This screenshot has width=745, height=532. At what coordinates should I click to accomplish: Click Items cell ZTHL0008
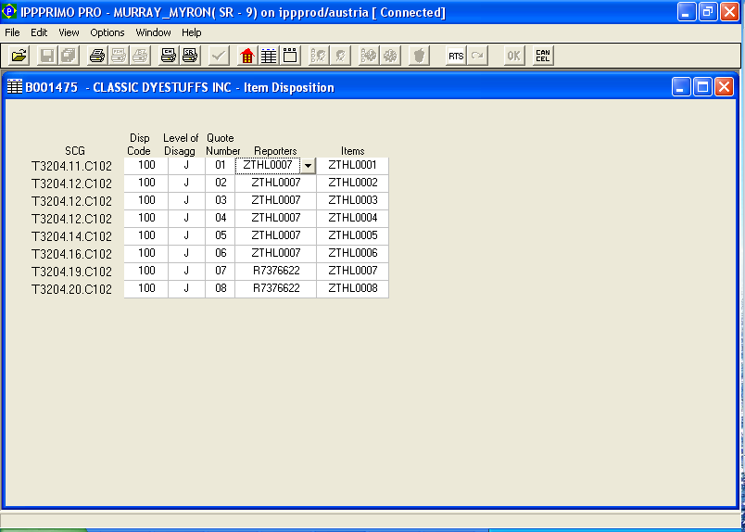coord(352,288)
